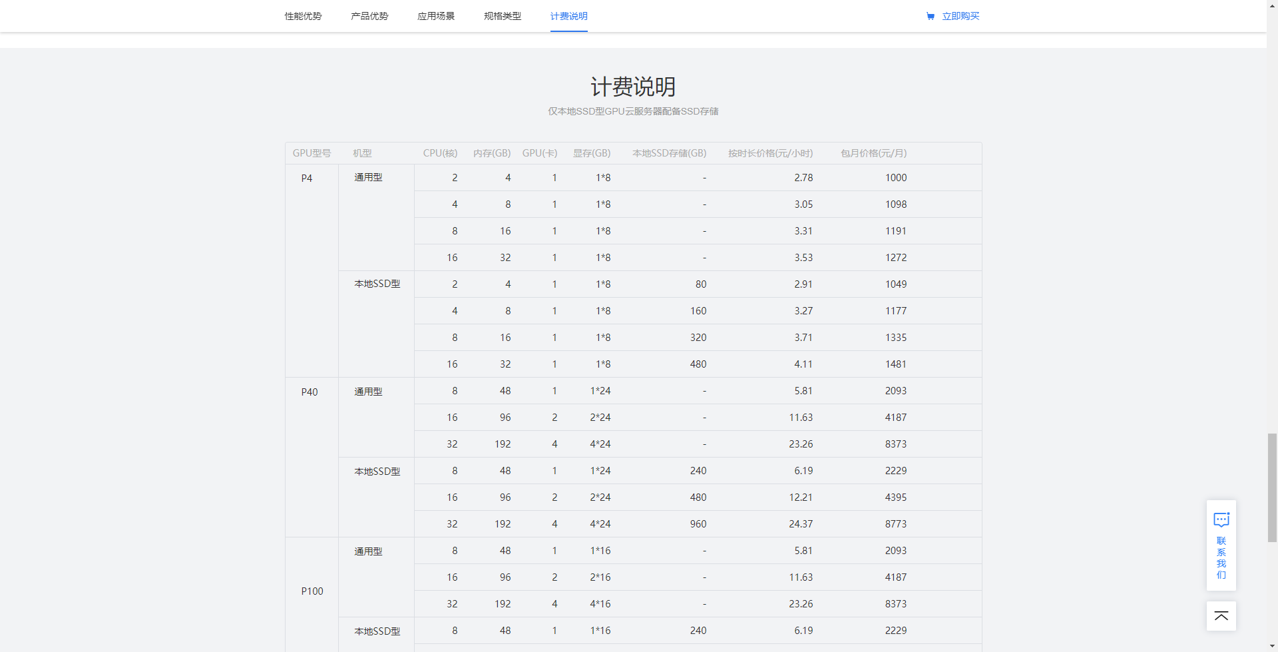The height and width of the screenshot is (652, 1278).
Task: Click the 包月价格(元/月) column header
Action: [x=873, y=153]
